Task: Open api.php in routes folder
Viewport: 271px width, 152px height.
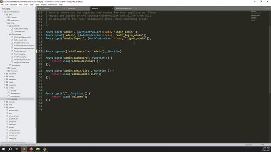Action: [13, 91]
